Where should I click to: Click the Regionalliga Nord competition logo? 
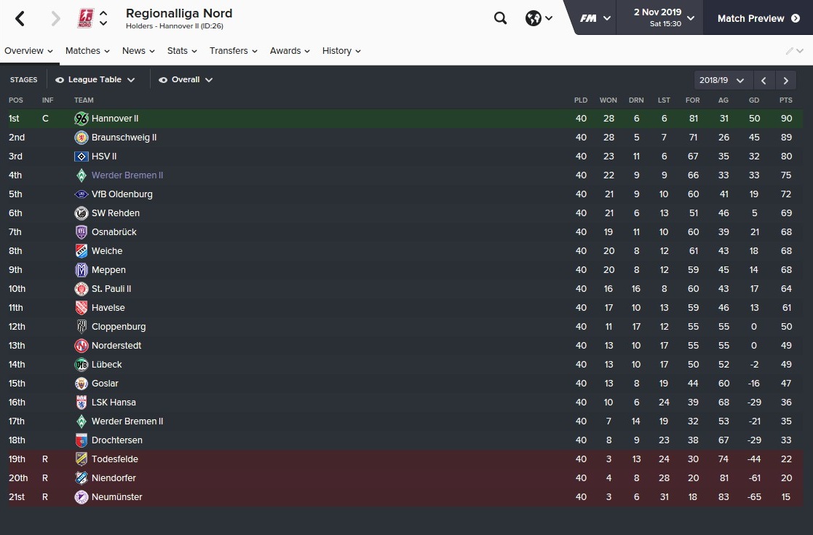coord(85,18)
